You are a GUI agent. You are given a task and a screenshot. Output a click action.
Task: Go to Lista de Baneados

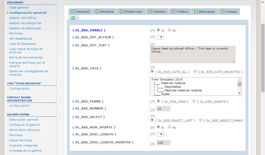pyautogui.click(x=23, y=44)
